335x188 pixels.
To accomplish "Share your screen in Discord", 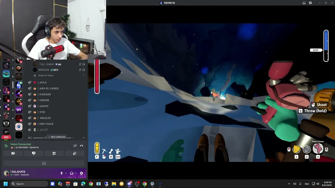I will 33,153.
